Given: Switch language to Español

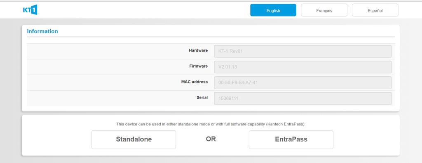Looking at the screenshot, I should (375, 10).
